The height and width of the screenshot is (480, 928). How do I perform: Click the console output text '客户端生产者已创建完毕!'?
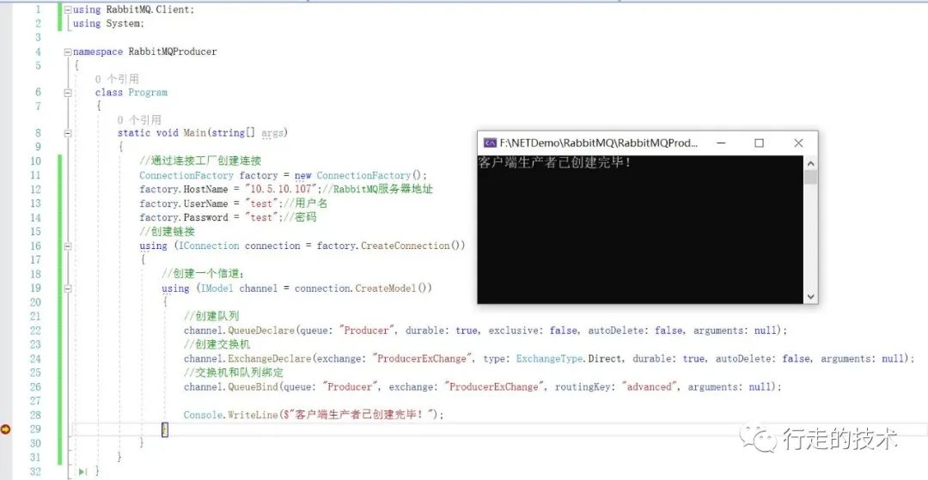[x=554, y=162]
